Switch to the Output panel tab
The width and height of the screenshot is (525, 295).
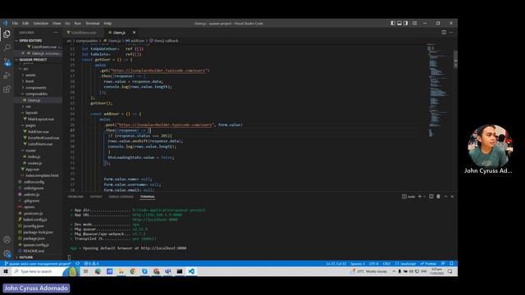[96, 197]
